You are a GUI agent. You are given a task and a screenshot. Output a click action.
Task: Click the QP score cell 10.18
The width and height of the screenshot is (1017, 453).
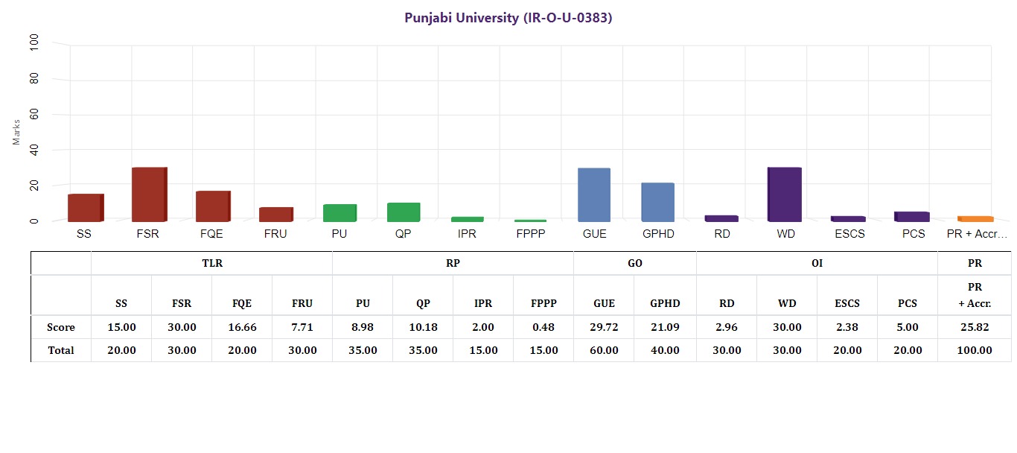423,327
